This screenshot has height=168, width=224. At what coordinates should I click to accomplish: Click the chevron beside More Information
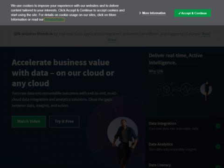click(x=140, y=13)
